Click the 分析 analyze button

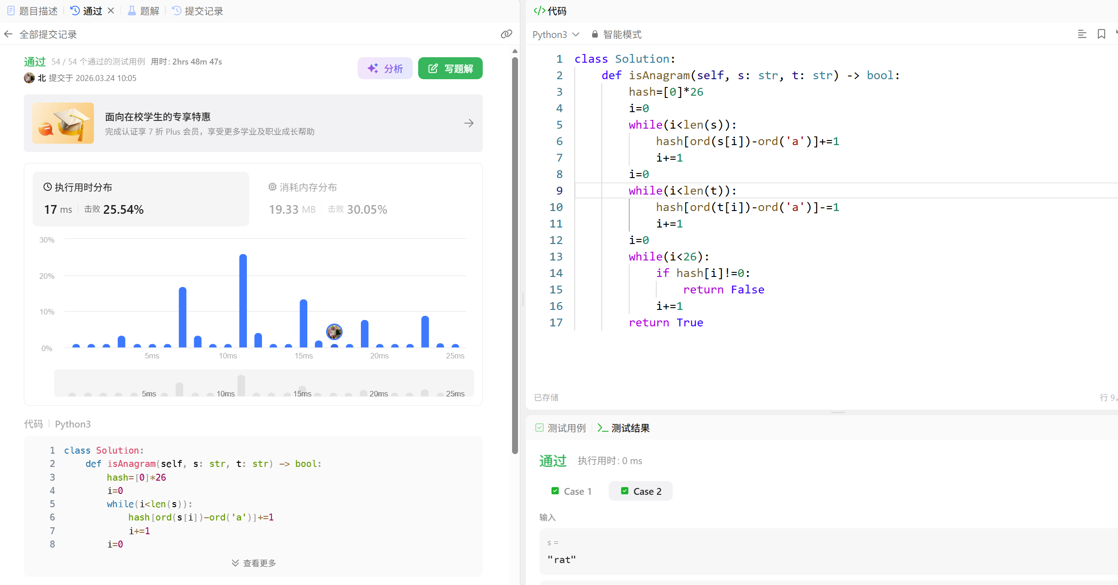point(385,68)
